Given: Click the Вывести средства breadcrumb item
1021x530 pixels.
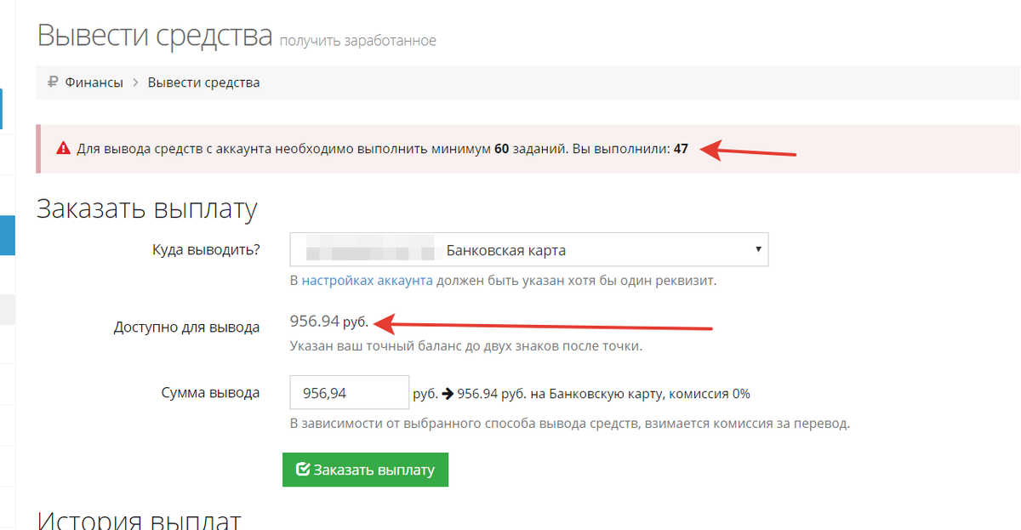Looking at the screenshot, I should [204, 83].
